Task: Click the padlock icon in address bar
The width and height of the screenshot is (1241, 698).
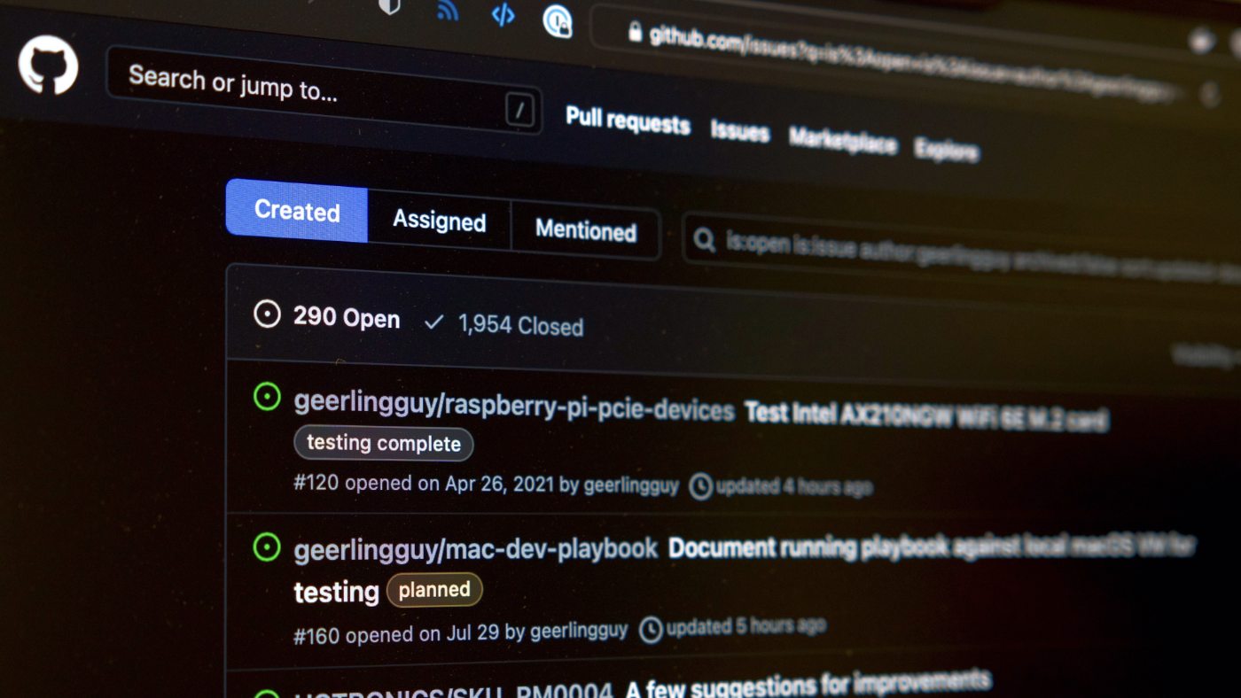Action: pos(635,32)
